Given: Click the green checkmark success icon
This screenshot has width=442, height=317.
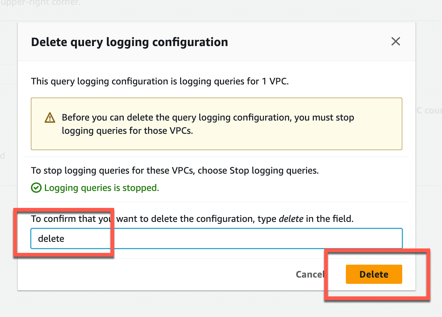Looking at the screenshot, I should point(36,188).
